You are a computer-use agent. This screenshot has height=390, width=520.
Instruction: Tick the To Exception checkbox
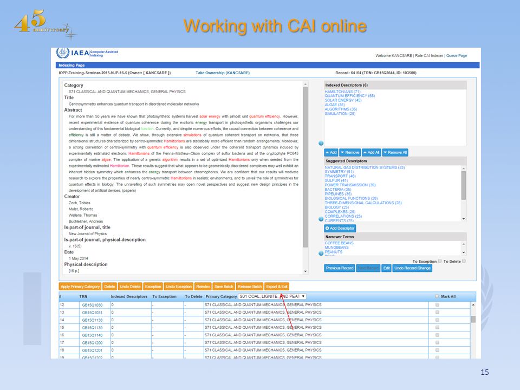pos(440,261)
